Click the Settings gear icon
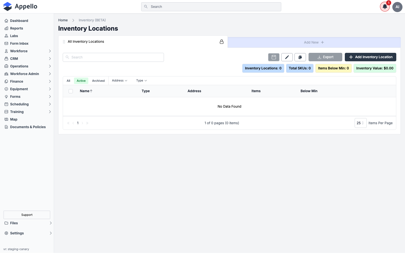 (x=6, y=233)
